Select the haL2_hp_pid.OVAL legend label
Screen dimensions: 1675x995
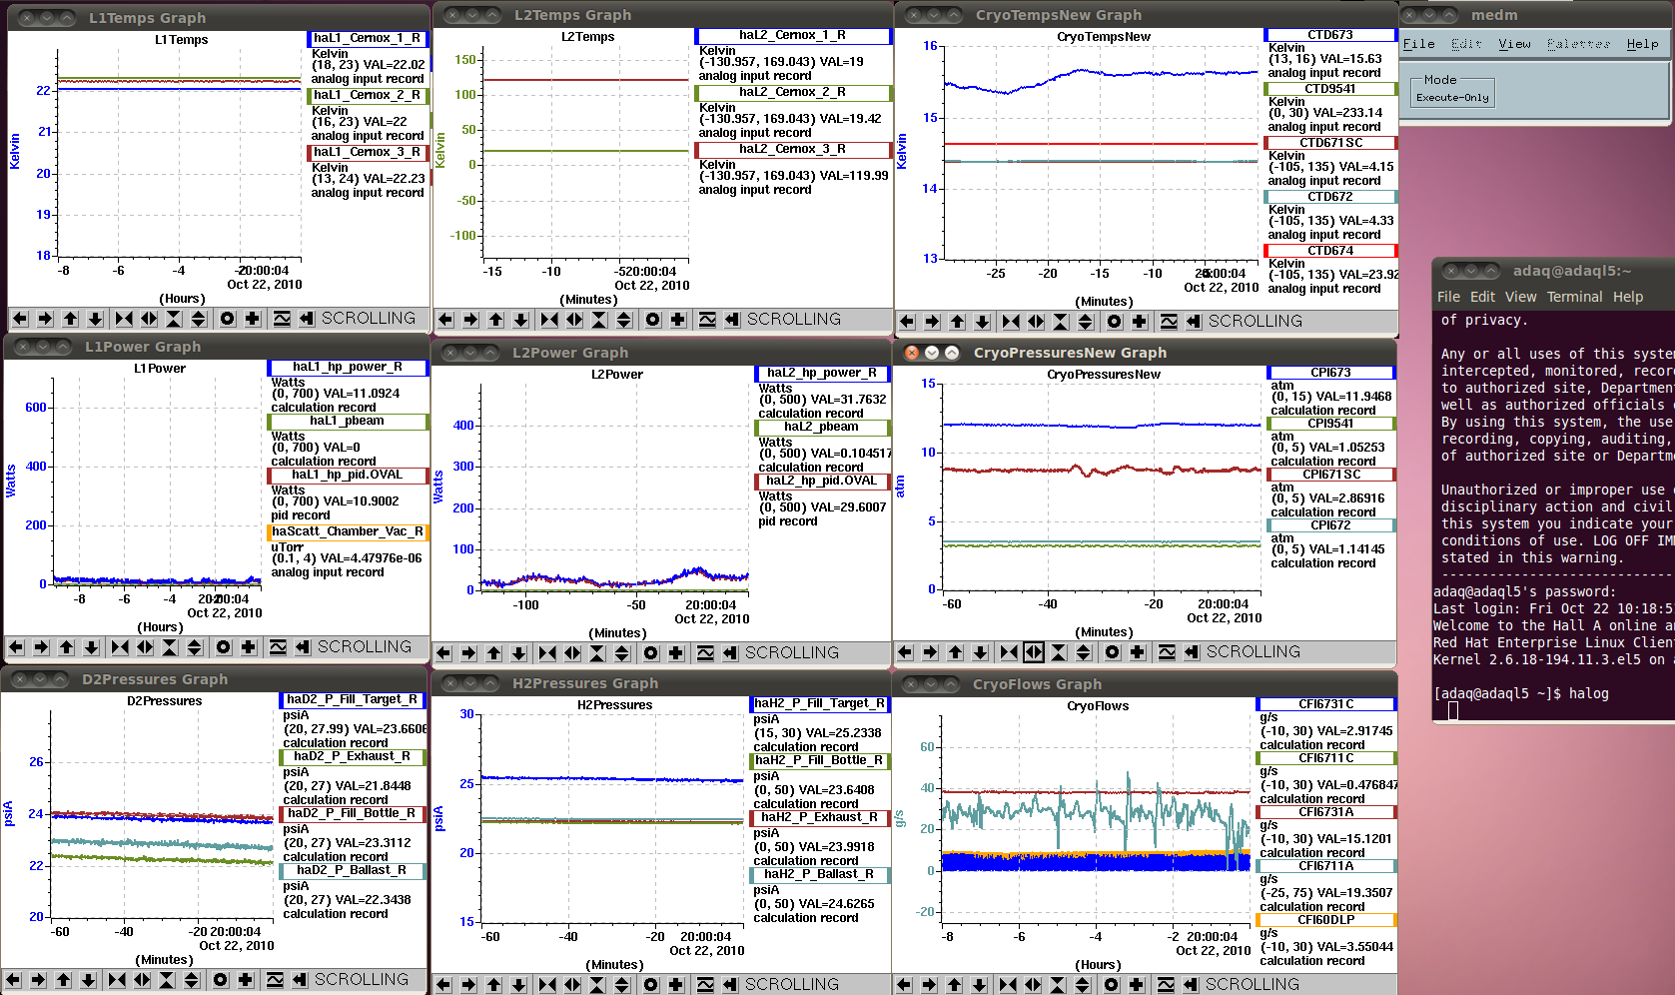point(821,482)
